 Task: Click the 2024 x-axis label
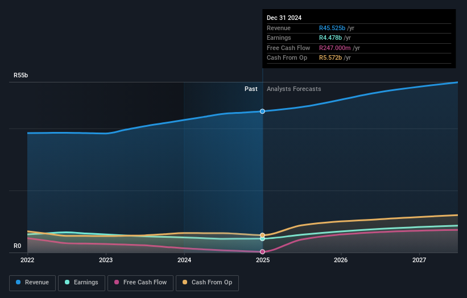[184, 260]
